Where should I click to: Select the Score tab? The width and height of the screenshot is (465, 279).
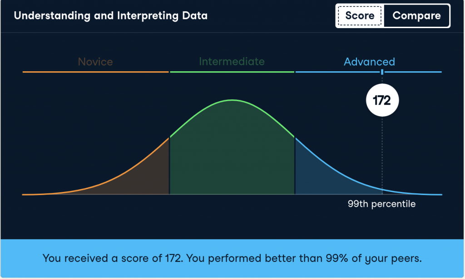pos(360,16)
